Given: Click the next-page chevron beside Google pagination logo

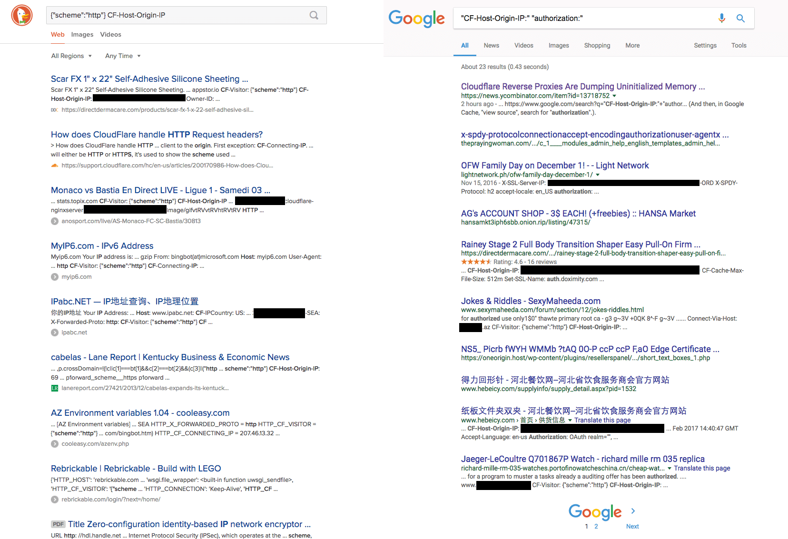Looking at the screenshot, I should (x=633, y=511).
